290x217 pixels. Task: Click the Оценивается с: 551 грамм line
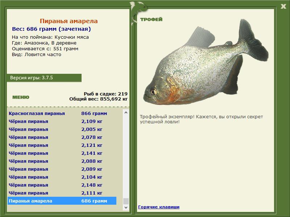45,49
